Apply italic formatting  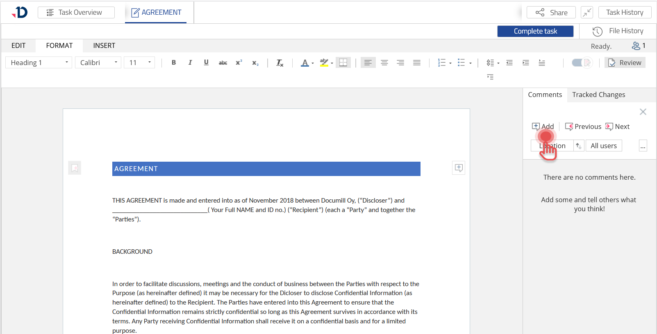click(190, 63)
